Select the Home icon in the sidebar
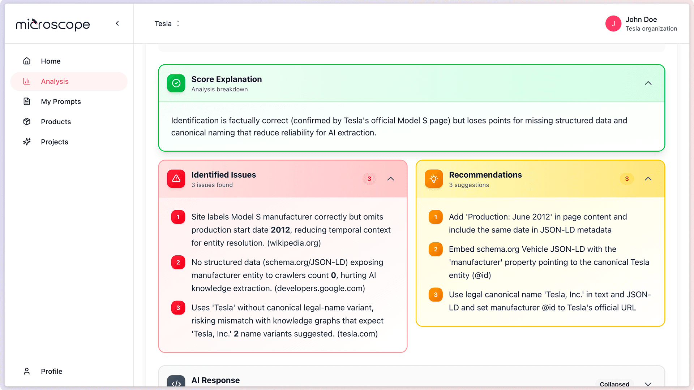The image size is (694, 390). coord(27,61)
